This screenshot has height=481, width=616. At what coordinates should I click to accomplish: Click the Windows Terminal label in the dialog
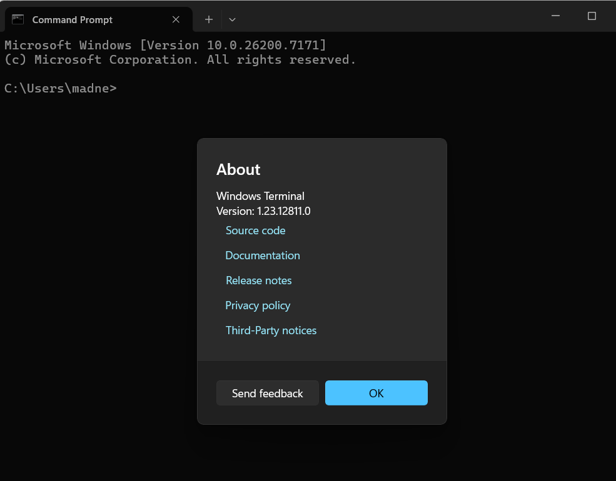click(x=260, y=196)
